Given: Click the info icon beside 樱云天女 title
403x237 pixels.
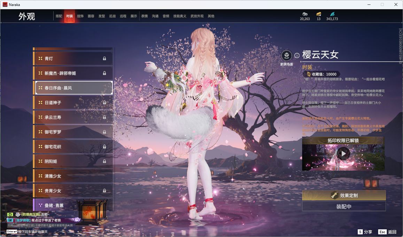Looking at the screenshot, I should coord(297,55).
